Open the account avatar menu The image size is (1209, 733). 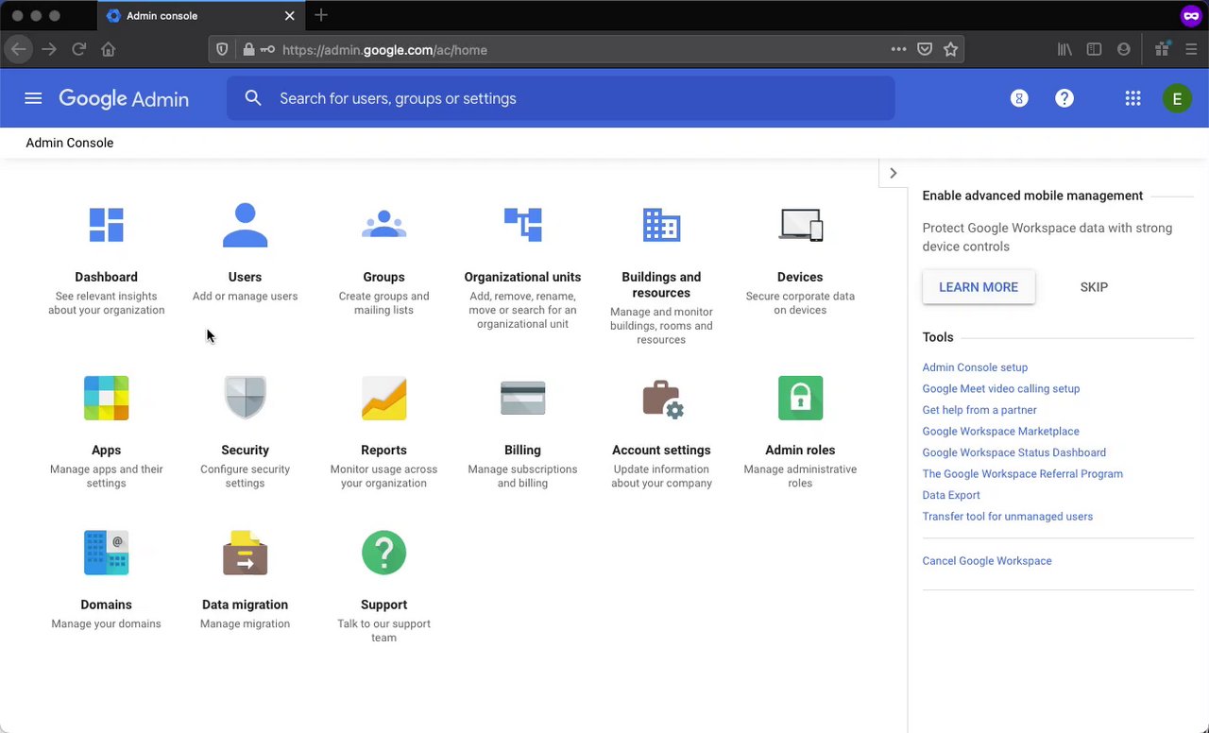[x=1177, y=98]
